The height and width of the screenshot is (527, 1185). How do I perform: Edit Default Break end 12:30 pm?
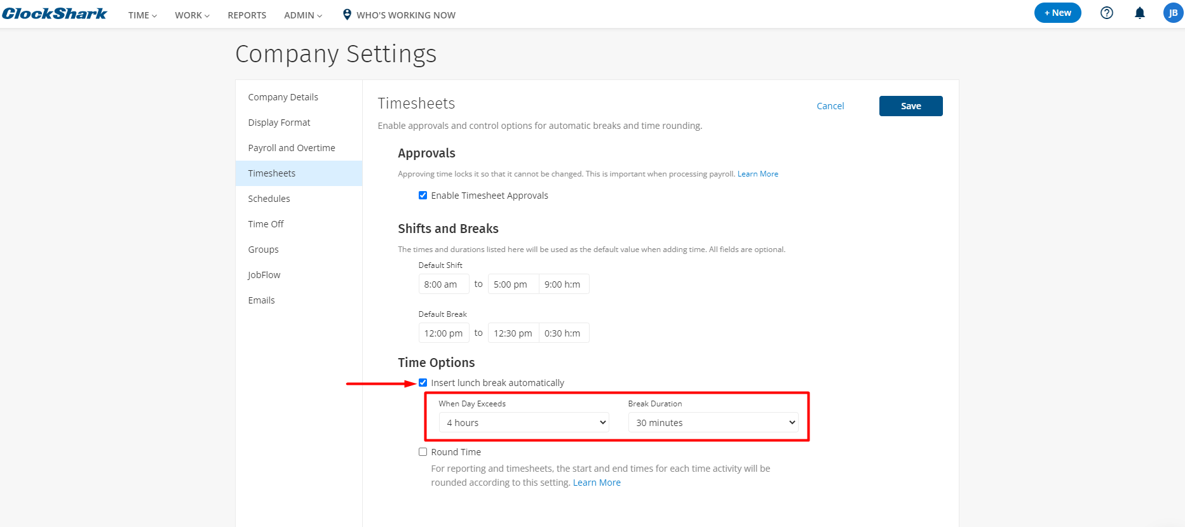click(x=513, y=333)
